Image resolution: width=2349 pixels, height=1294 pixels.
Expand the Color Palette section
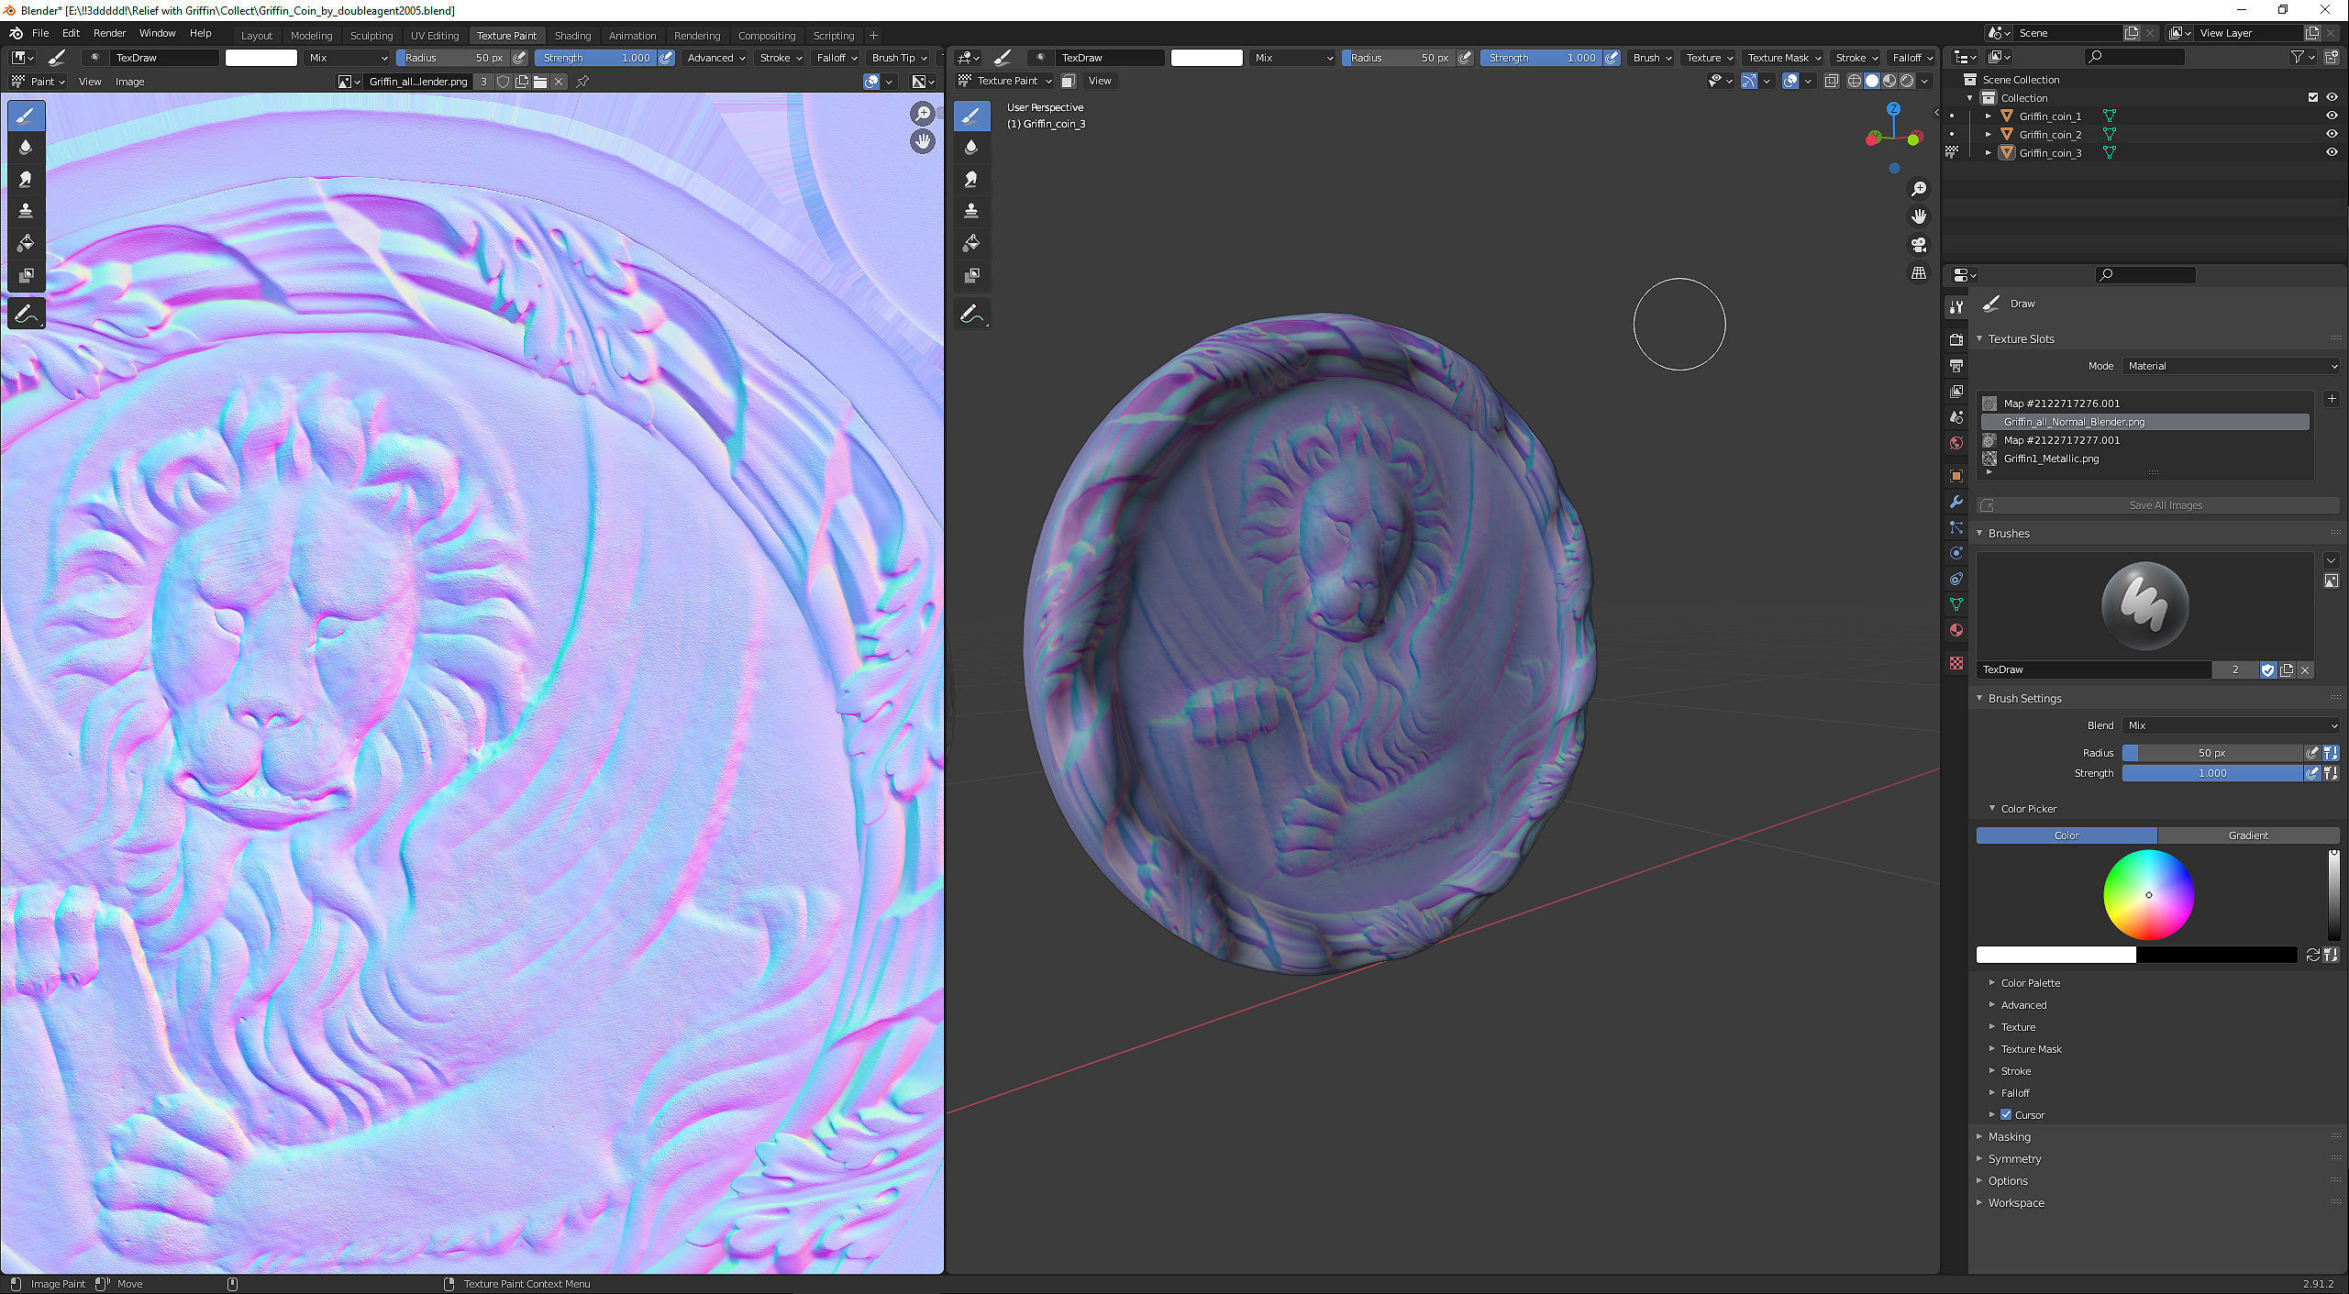pyautogui.click(x=2030, y=983)
